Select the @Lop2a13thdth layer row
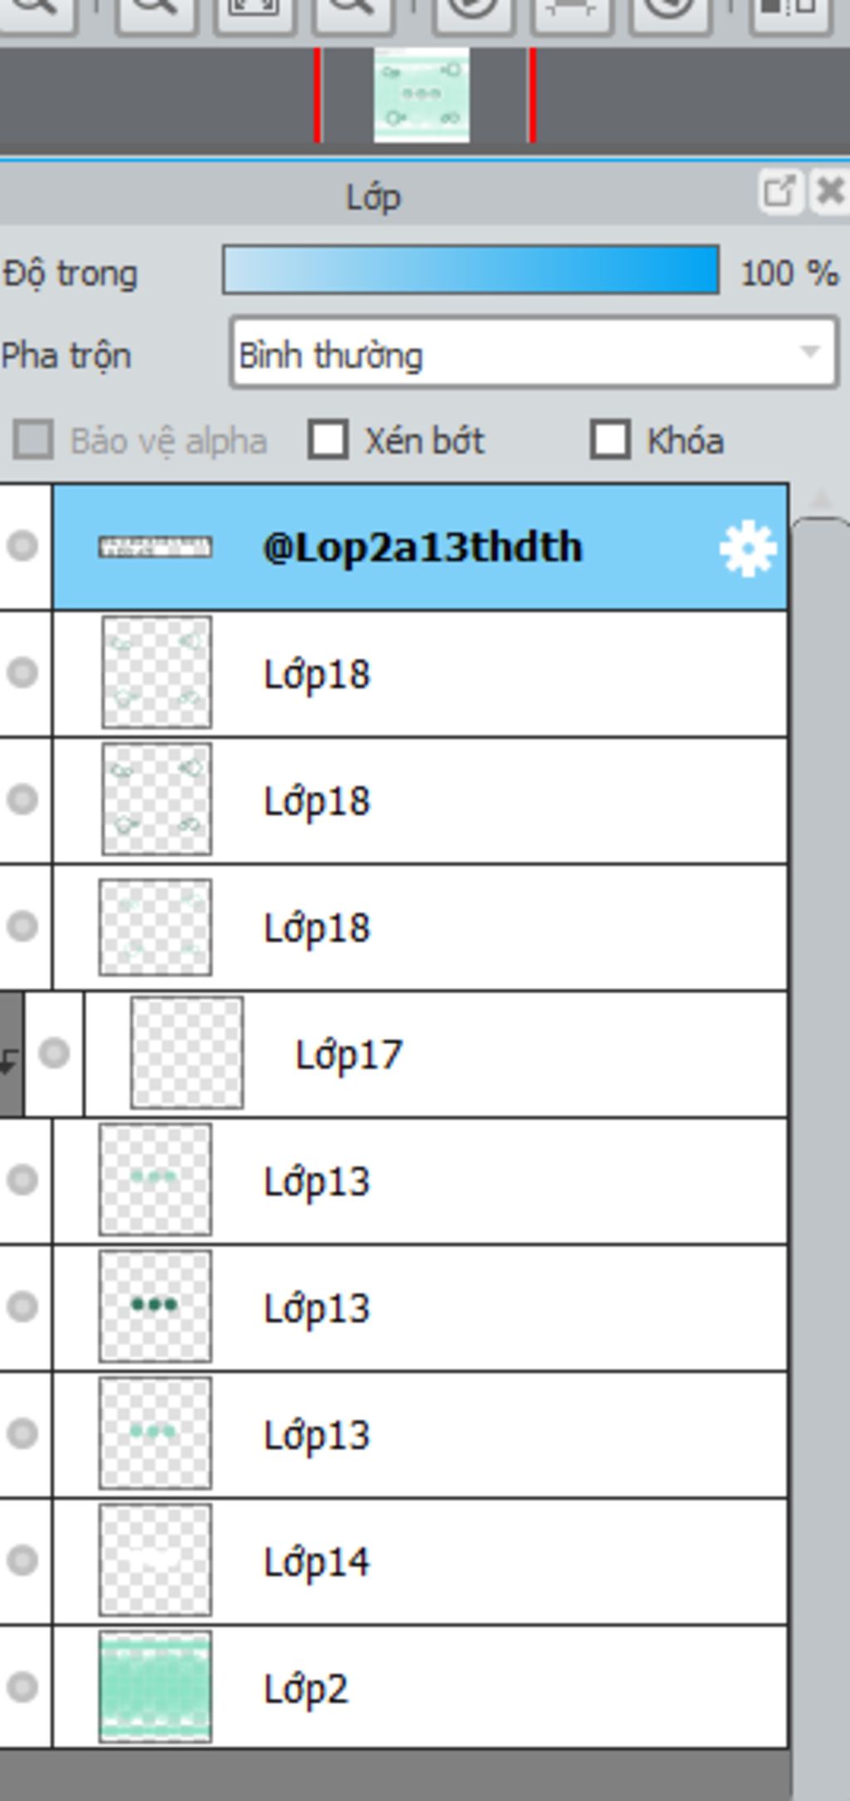This screenshot has height=1801, width=850. click(420, 547)
